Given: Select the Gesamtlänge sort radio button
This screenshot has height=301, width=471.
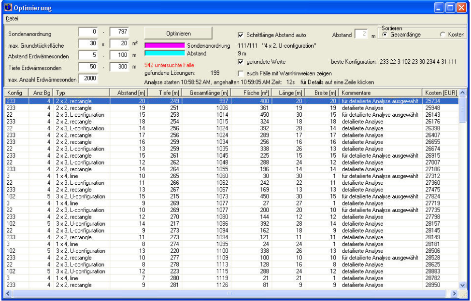Looking at the screenshot, I should pos(385,35).
